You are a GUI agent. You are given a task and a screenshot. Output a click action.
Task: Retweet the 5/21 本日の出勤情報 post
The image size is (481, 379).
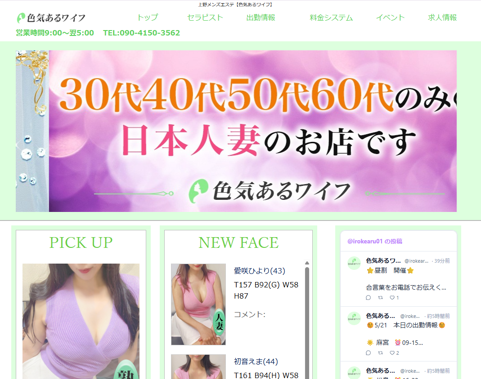coord(380,353)
